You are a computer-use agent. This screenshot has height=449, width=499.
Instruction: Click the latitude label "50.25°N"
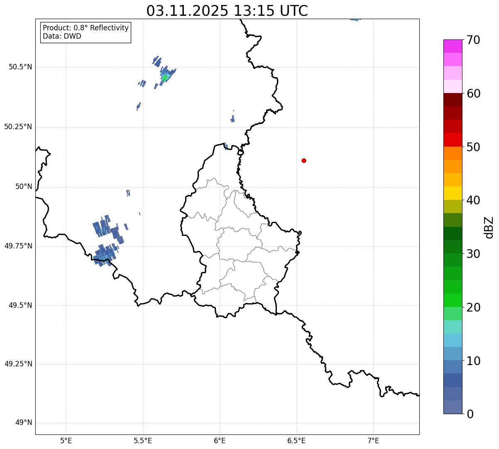pos(18,127)
